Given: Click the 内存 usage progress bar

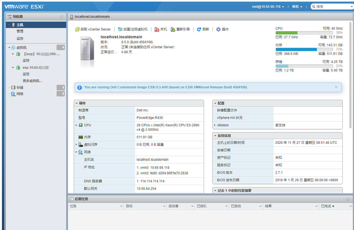Looking at the screenshot, I should coord(304,49).
